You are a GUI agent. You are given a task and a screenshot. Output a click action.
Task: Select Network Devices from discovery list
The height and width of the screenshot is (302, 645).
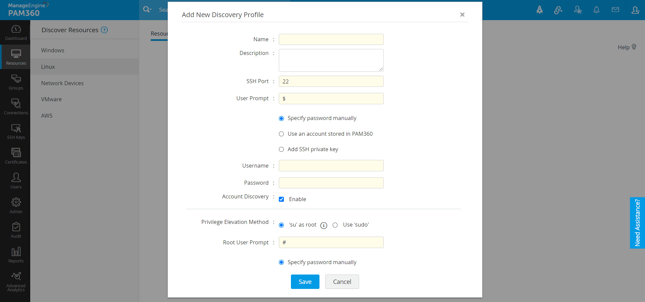62,83
